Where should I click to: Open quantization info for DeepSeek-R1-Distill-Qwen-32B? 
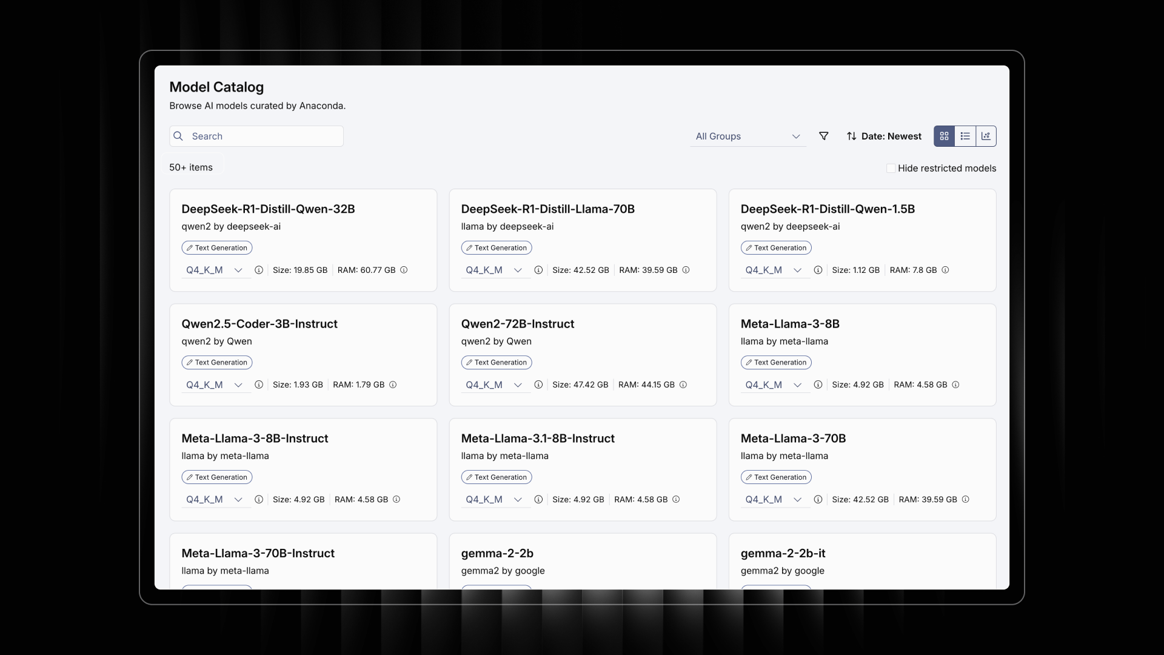click(x=259, y=270)
